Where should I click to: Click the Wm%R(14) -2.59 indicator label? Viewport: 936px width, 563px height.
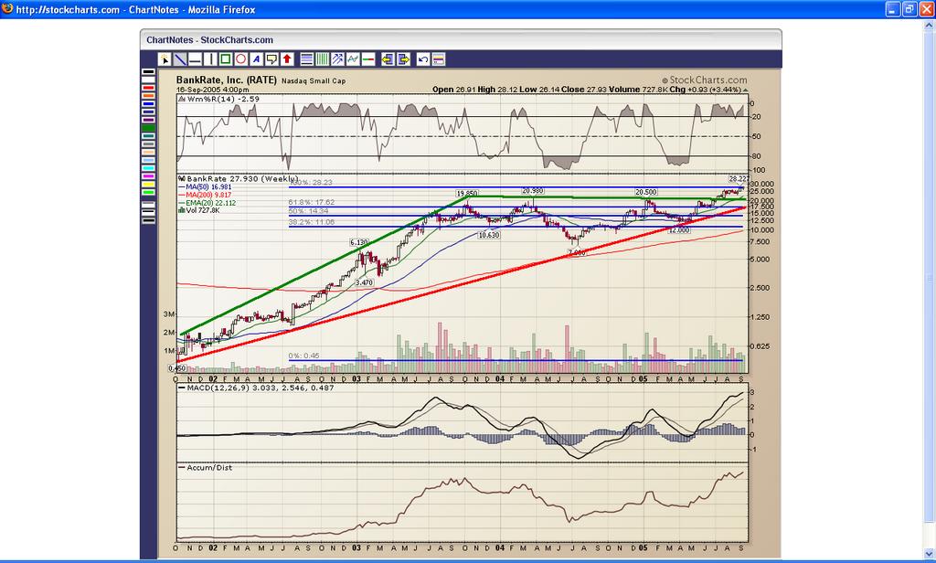[x=218, y=99]
